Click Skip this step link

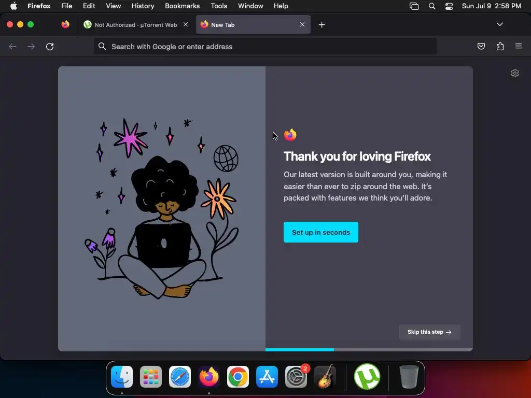point(429,332)
